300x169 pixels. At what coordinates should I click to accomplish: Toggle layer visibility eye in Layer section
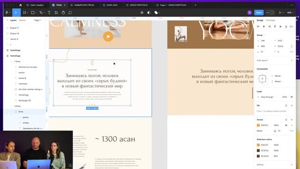point(292,97)
